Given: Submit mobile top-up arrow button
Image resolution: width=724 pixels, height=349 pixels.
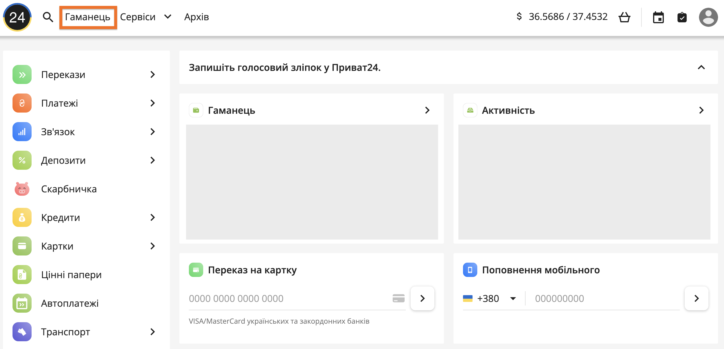Looking at the screenshot, I should pyautogui.click(x=696, y=298).
